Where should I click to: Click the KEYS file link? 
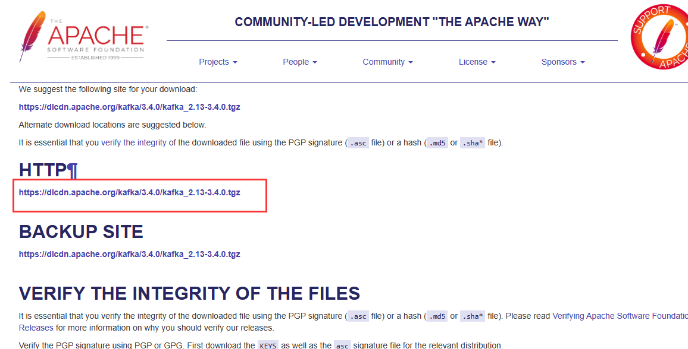[268, 345]
